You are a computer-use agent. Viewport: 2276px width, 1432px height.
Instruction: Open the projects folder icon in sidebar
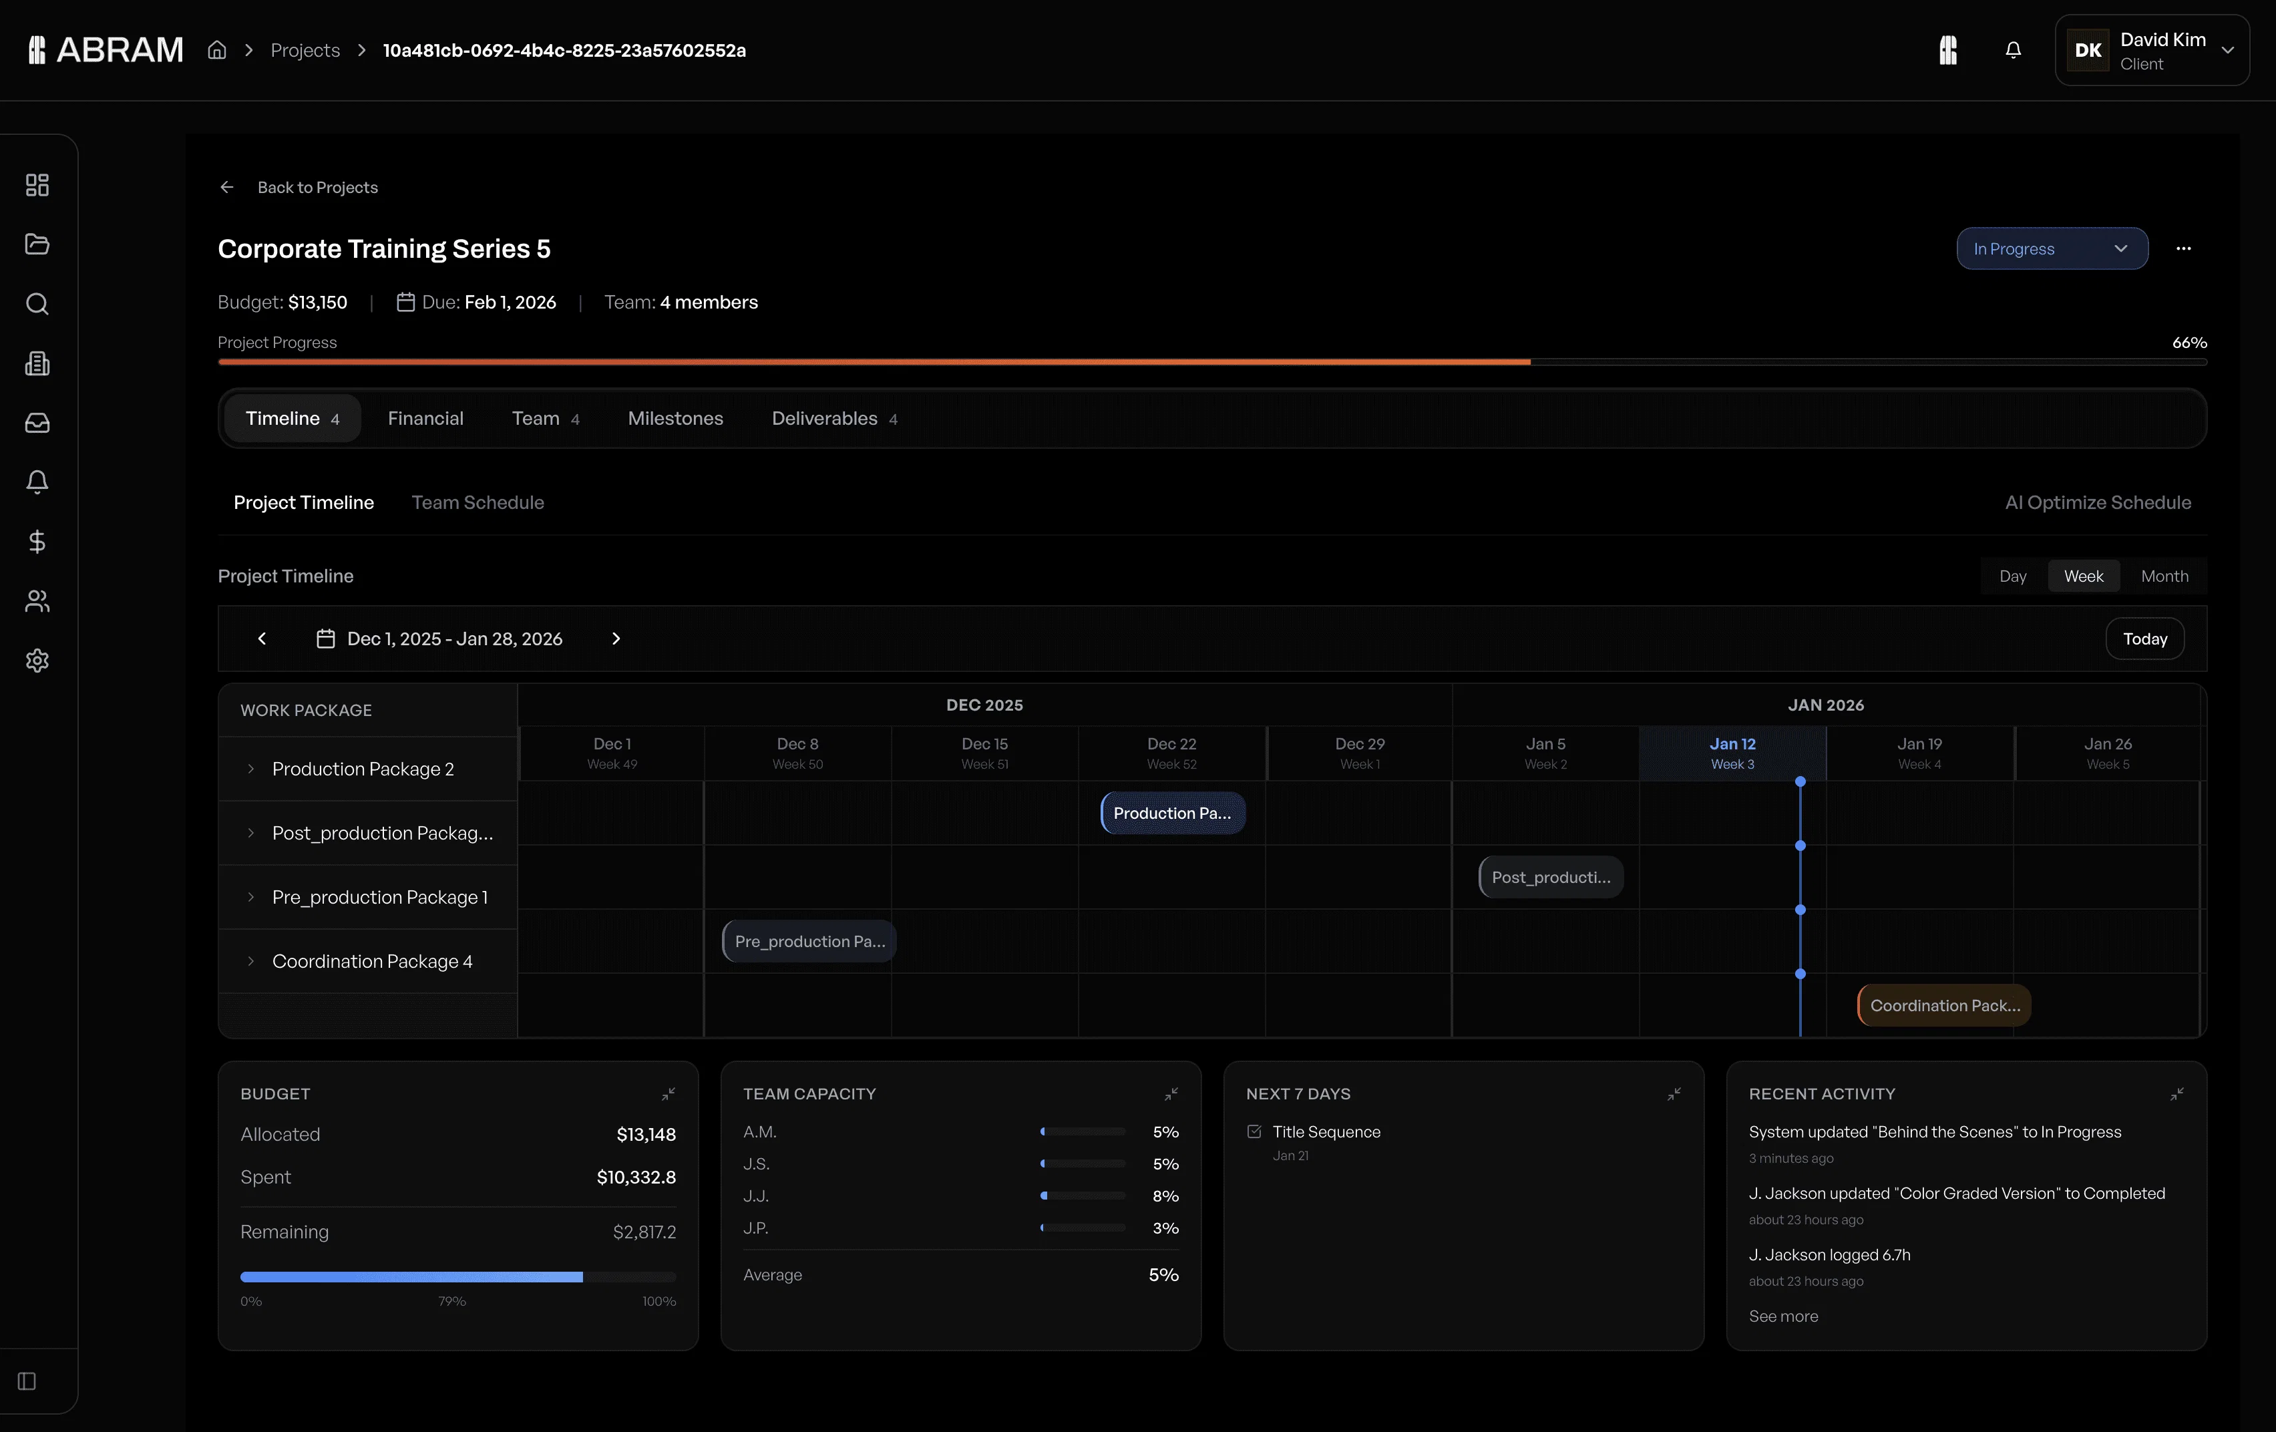(x=37, y=244)
